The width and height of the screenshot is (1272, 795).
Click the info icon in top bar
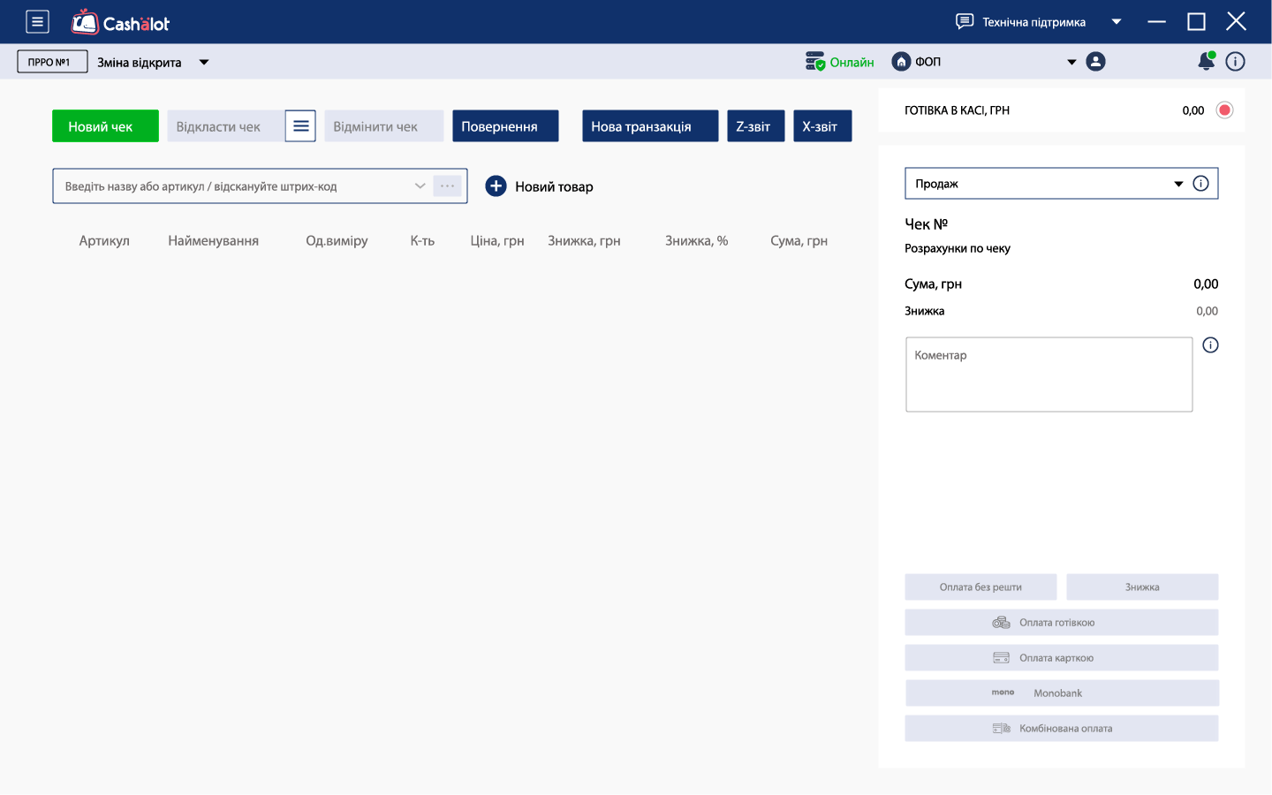click(1236, 62)
